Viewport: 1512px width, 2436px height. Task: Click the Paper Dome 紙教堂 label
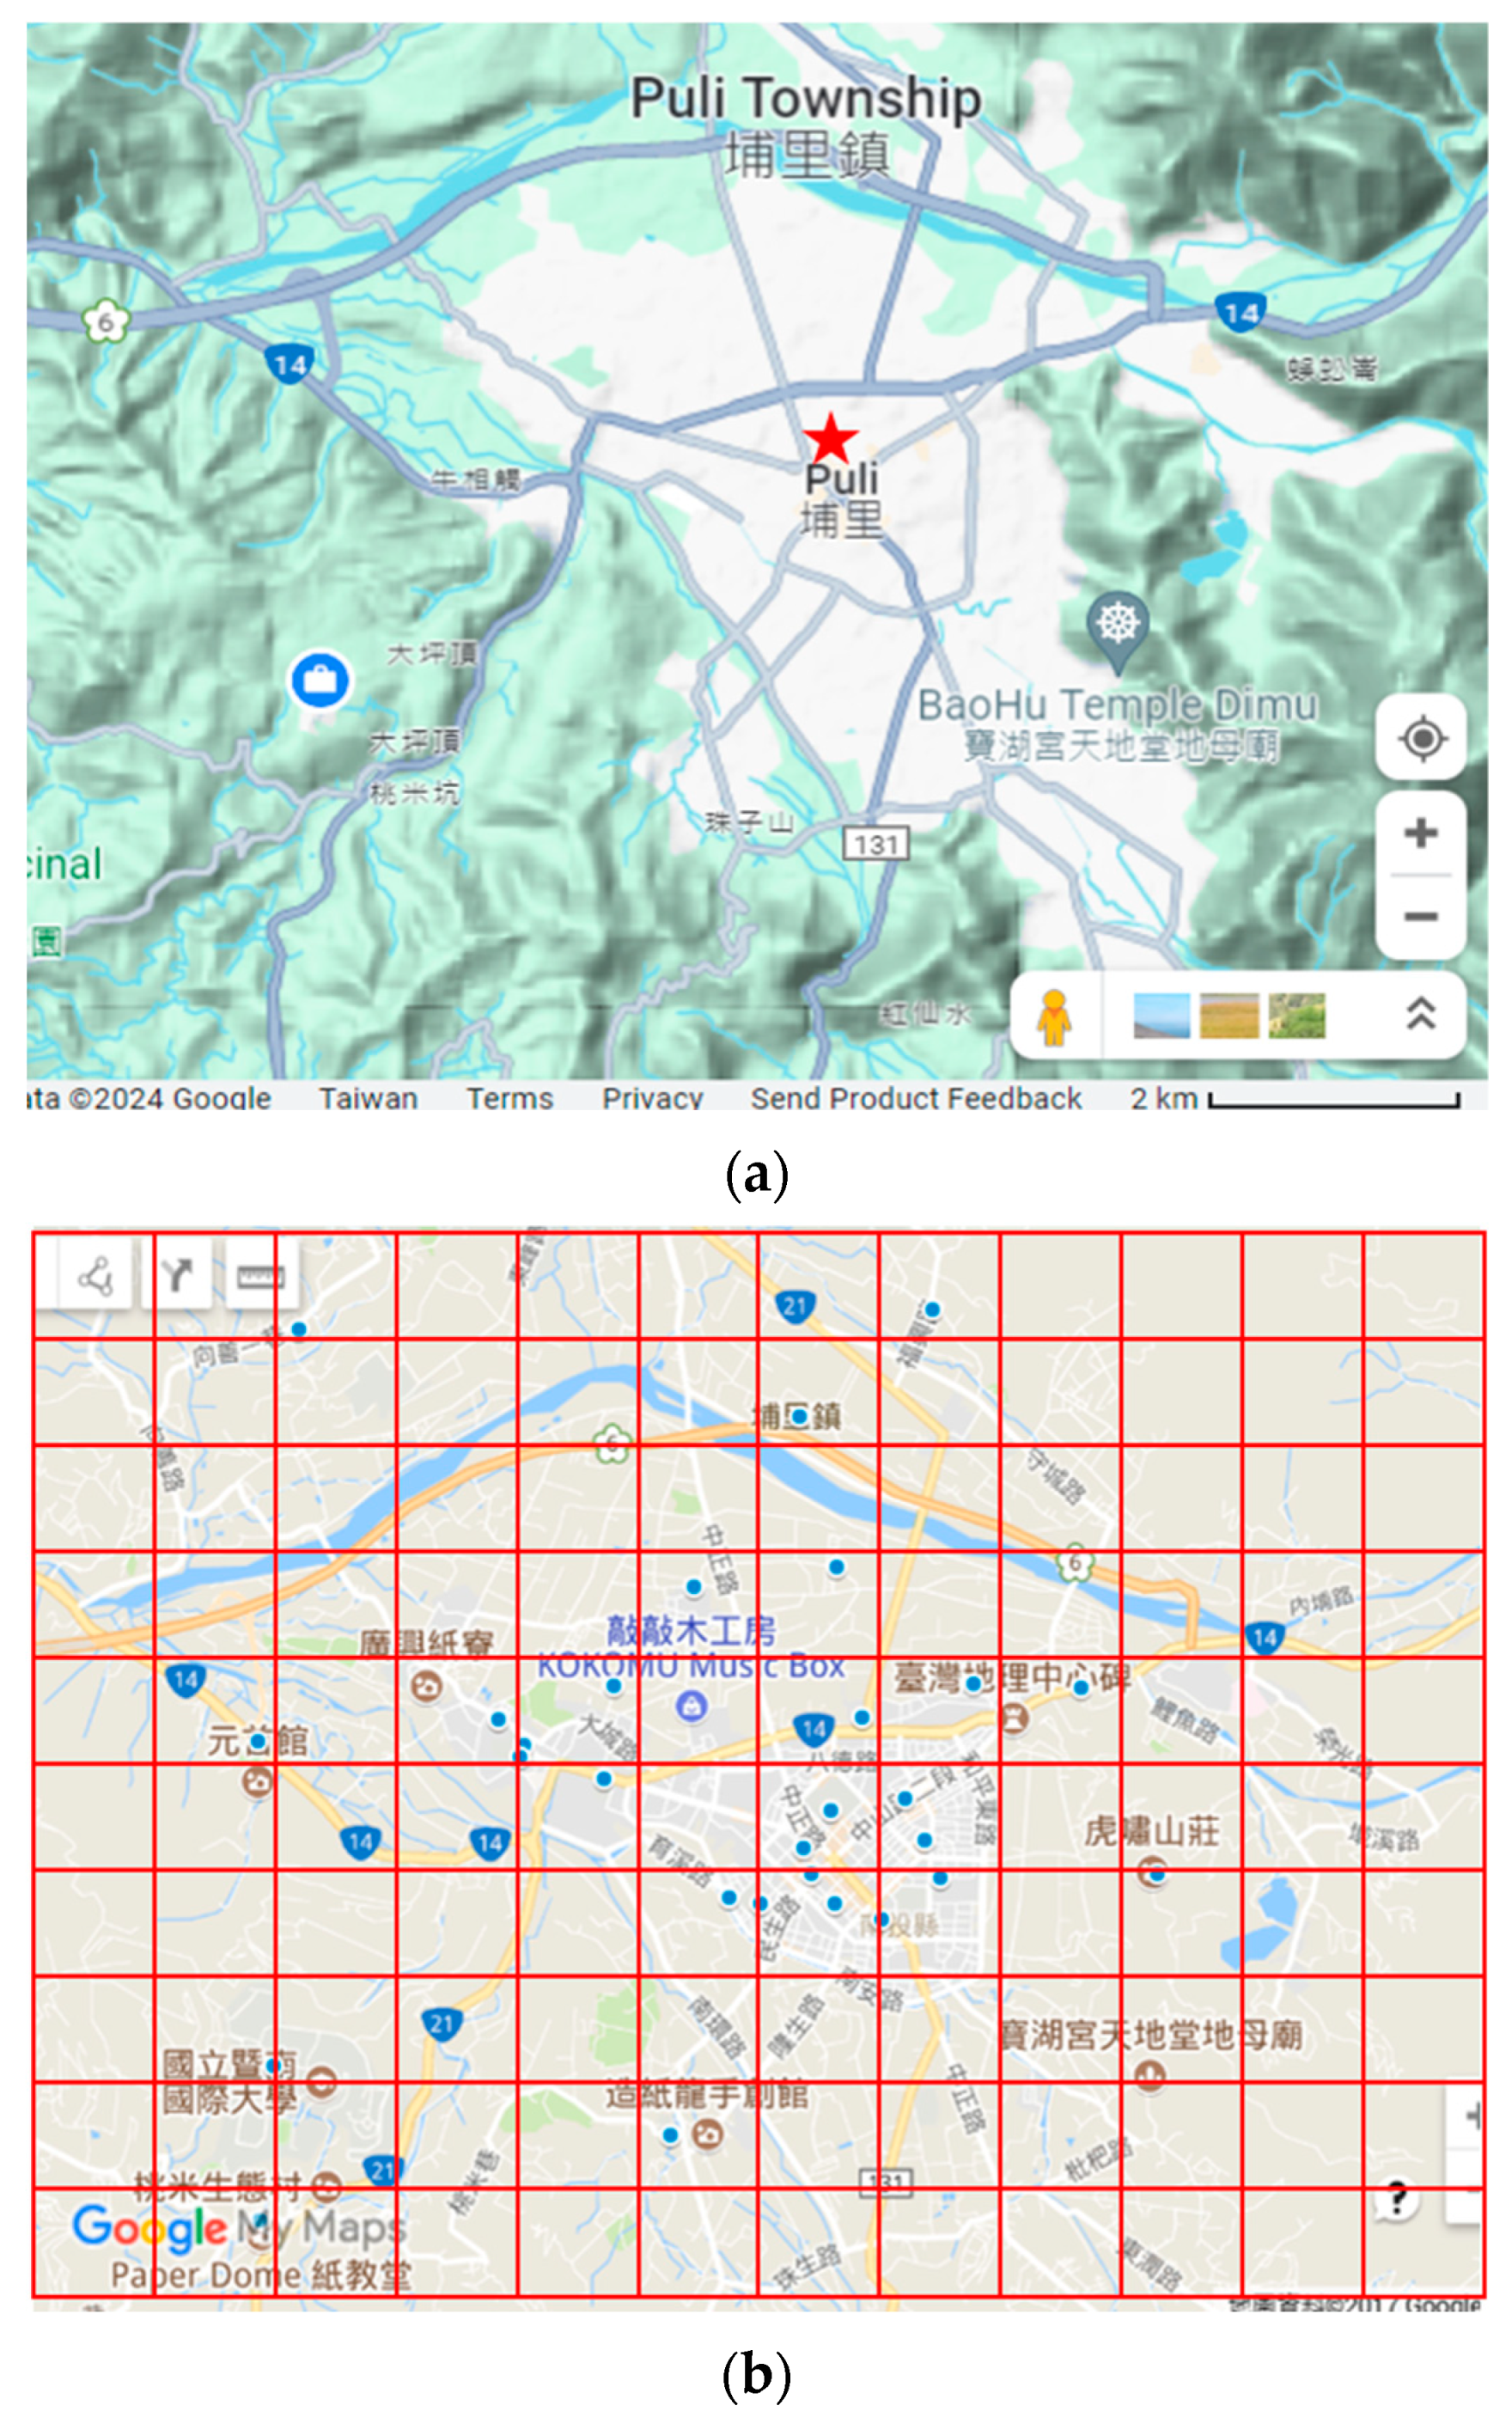(261, 2275)
